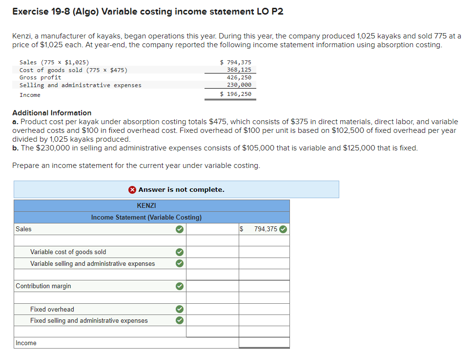The height and width of the screenshot is (351, 473).
Task: Click the empty amount cell beside Variable cost of goods sold
Action: (x=212, y=252)
